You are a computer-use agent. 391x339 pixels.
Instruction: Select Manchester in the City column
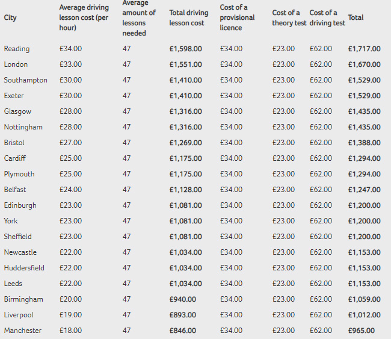22,331
